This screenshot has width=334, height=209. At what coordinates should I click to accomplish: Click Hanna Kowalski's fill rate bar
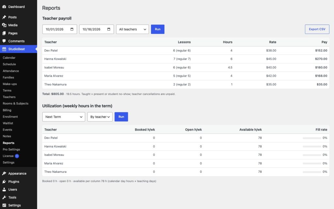(312, 147)
